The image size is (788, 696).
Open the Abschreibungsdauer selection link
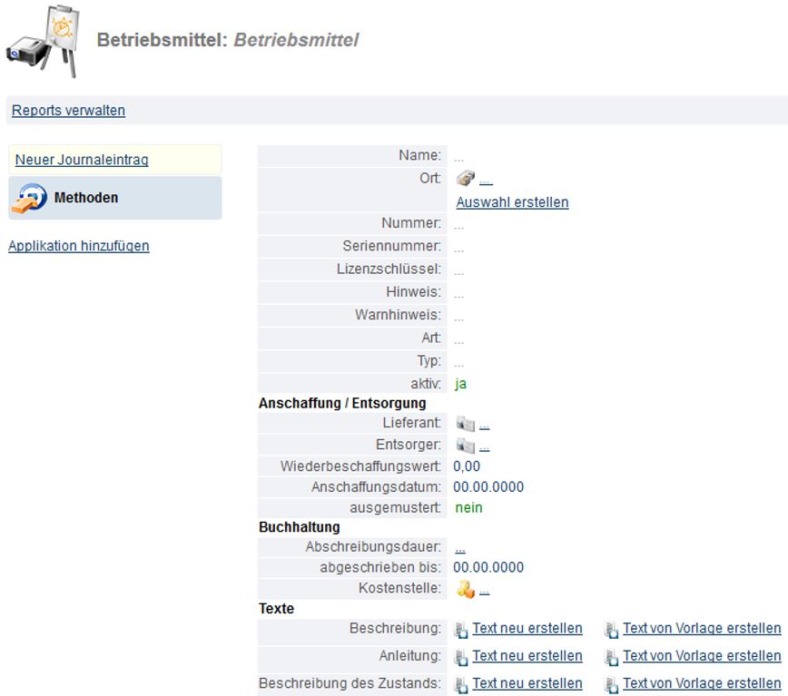(x=460, y=548)
